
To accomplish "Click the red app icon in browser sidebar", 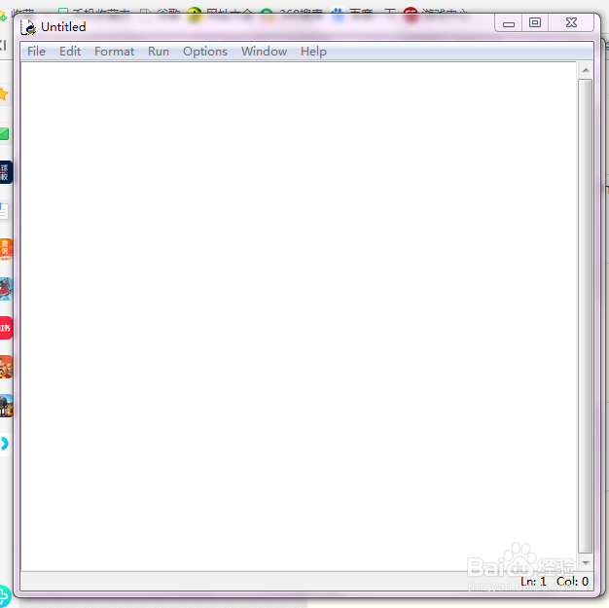I will click(6, 328).
